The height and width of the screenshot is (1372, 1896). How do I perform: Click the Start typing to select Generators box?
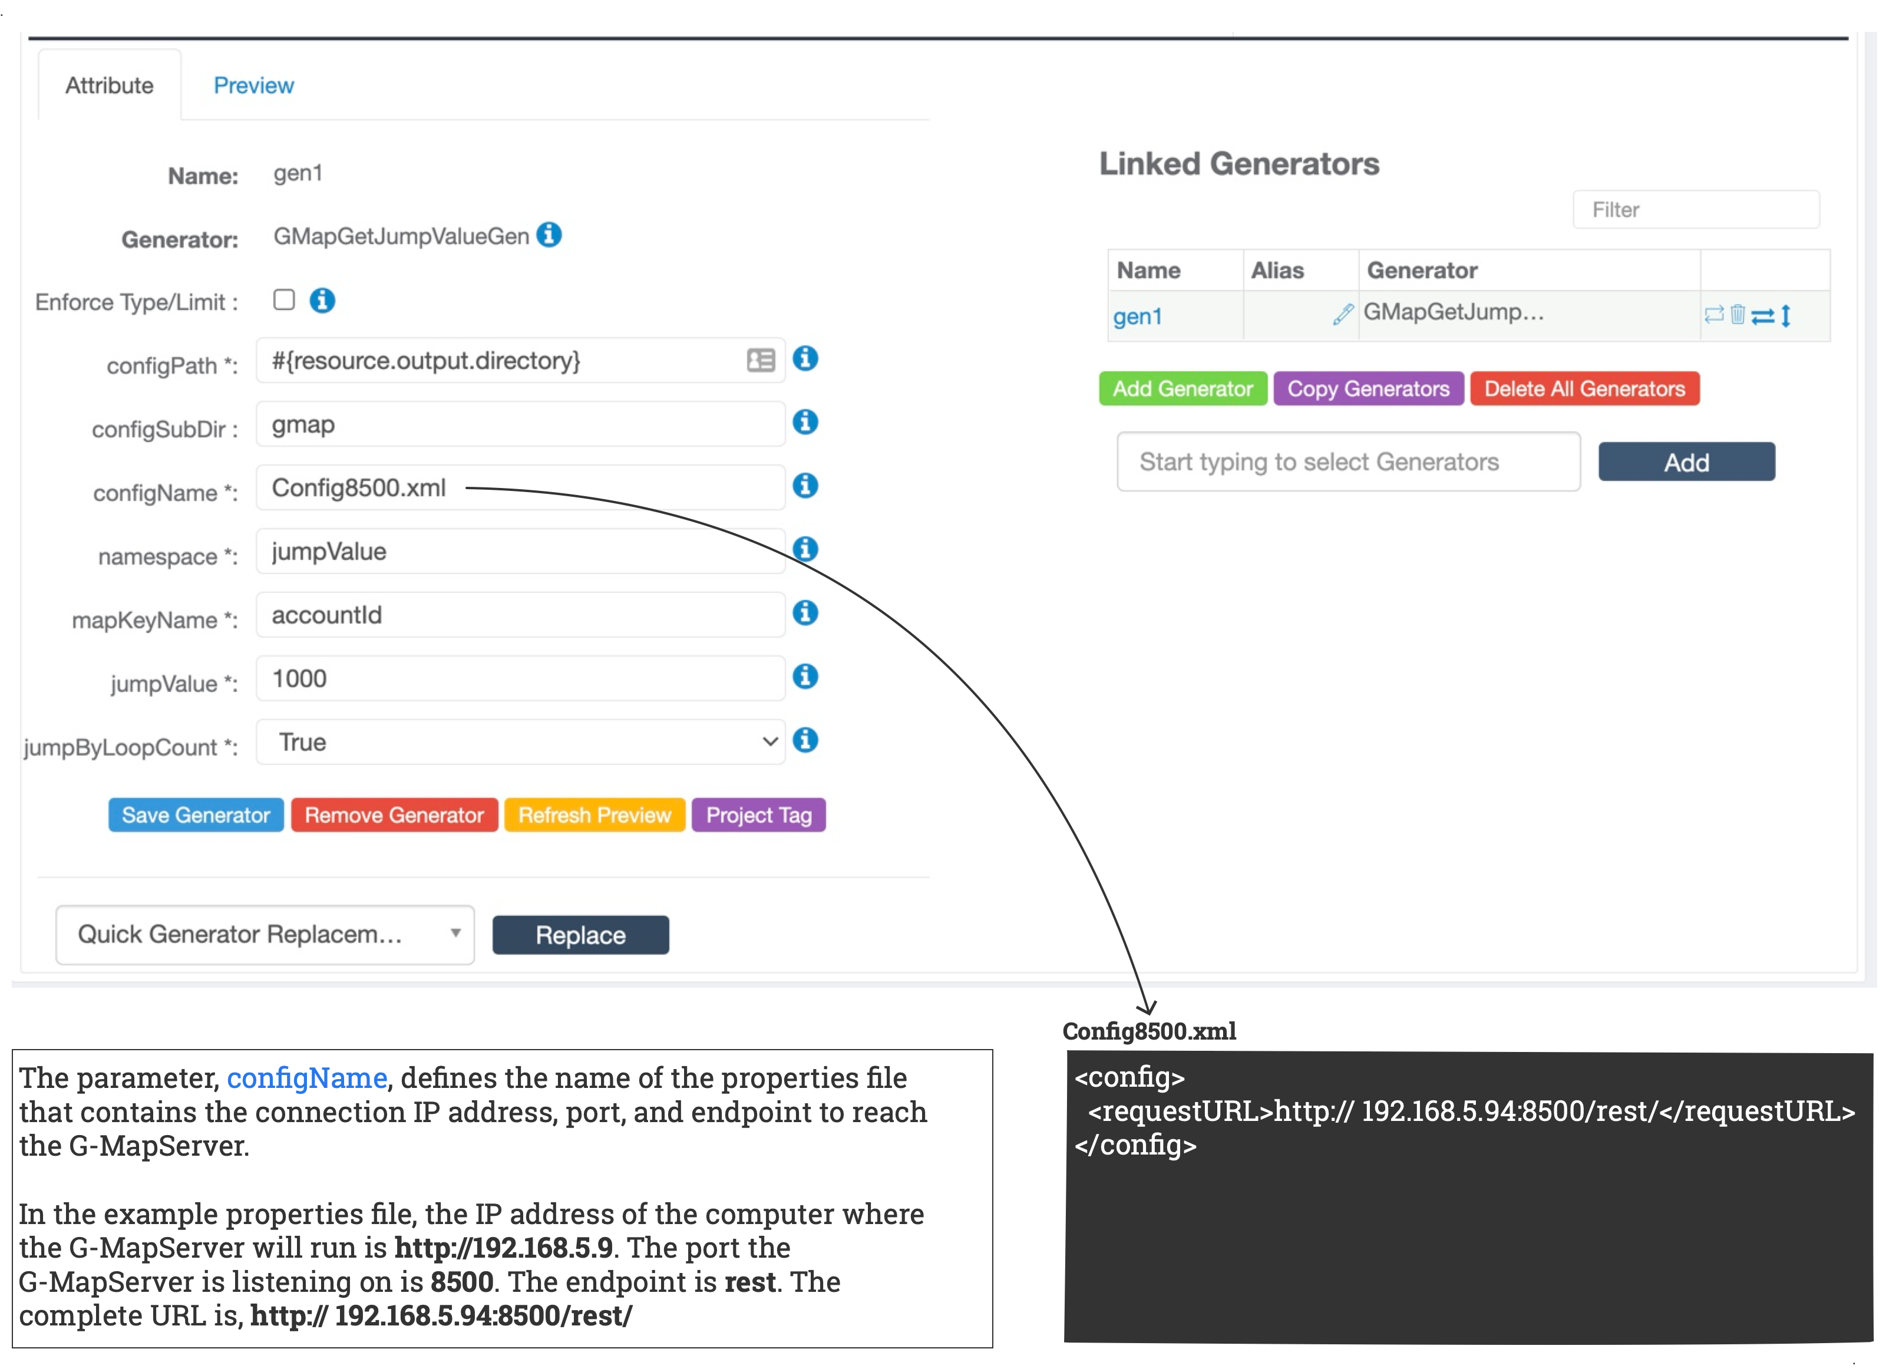pos(1347,461)
